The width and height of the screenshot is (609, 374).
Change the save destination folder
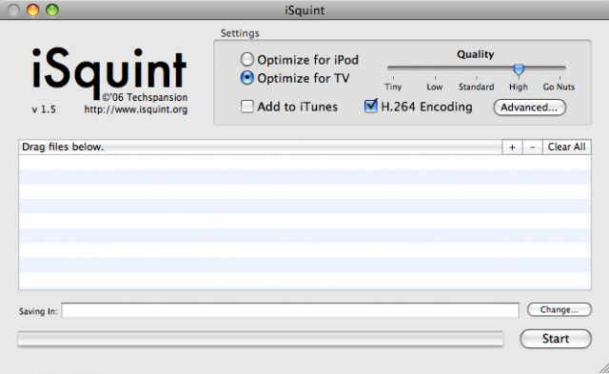tap(560, 309)
